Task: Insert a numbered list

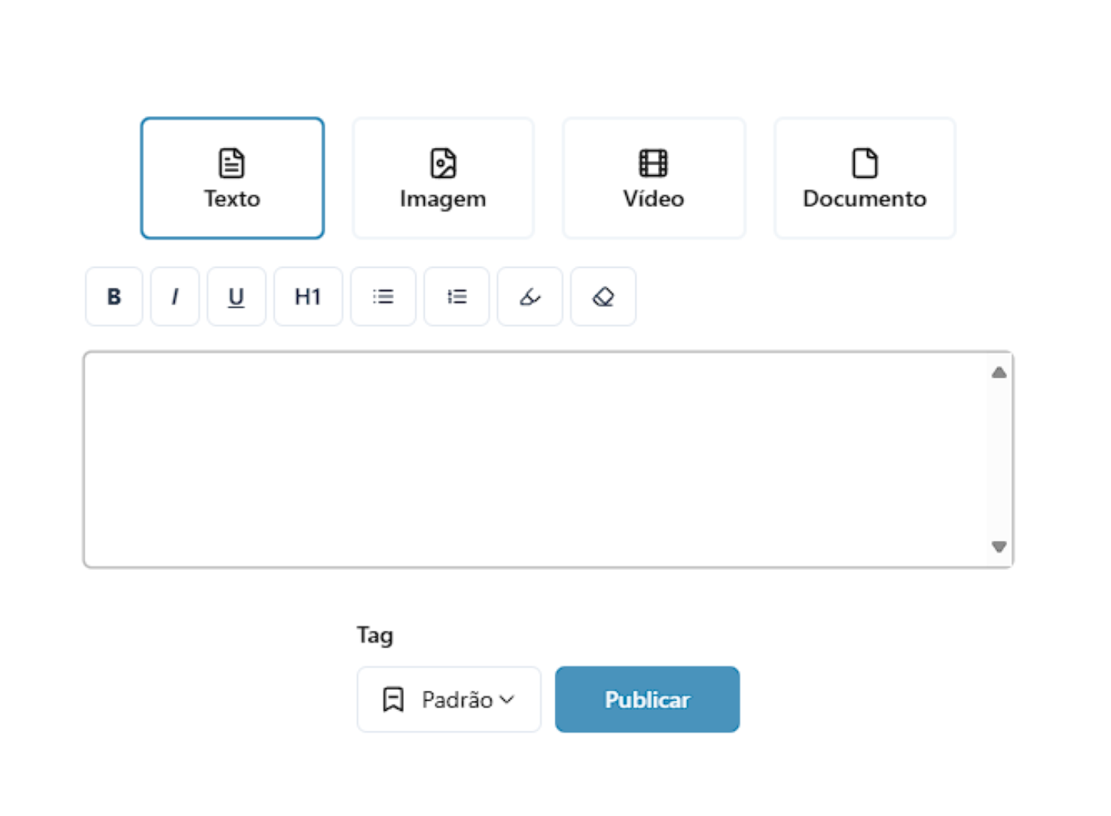Action: click(456, 297)
